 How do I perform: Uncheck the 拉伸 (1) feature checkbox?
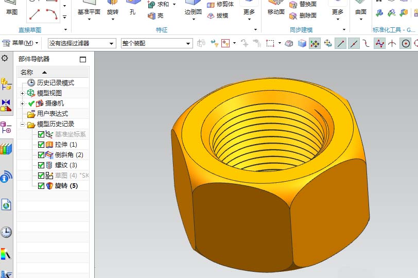pos(41,145)
